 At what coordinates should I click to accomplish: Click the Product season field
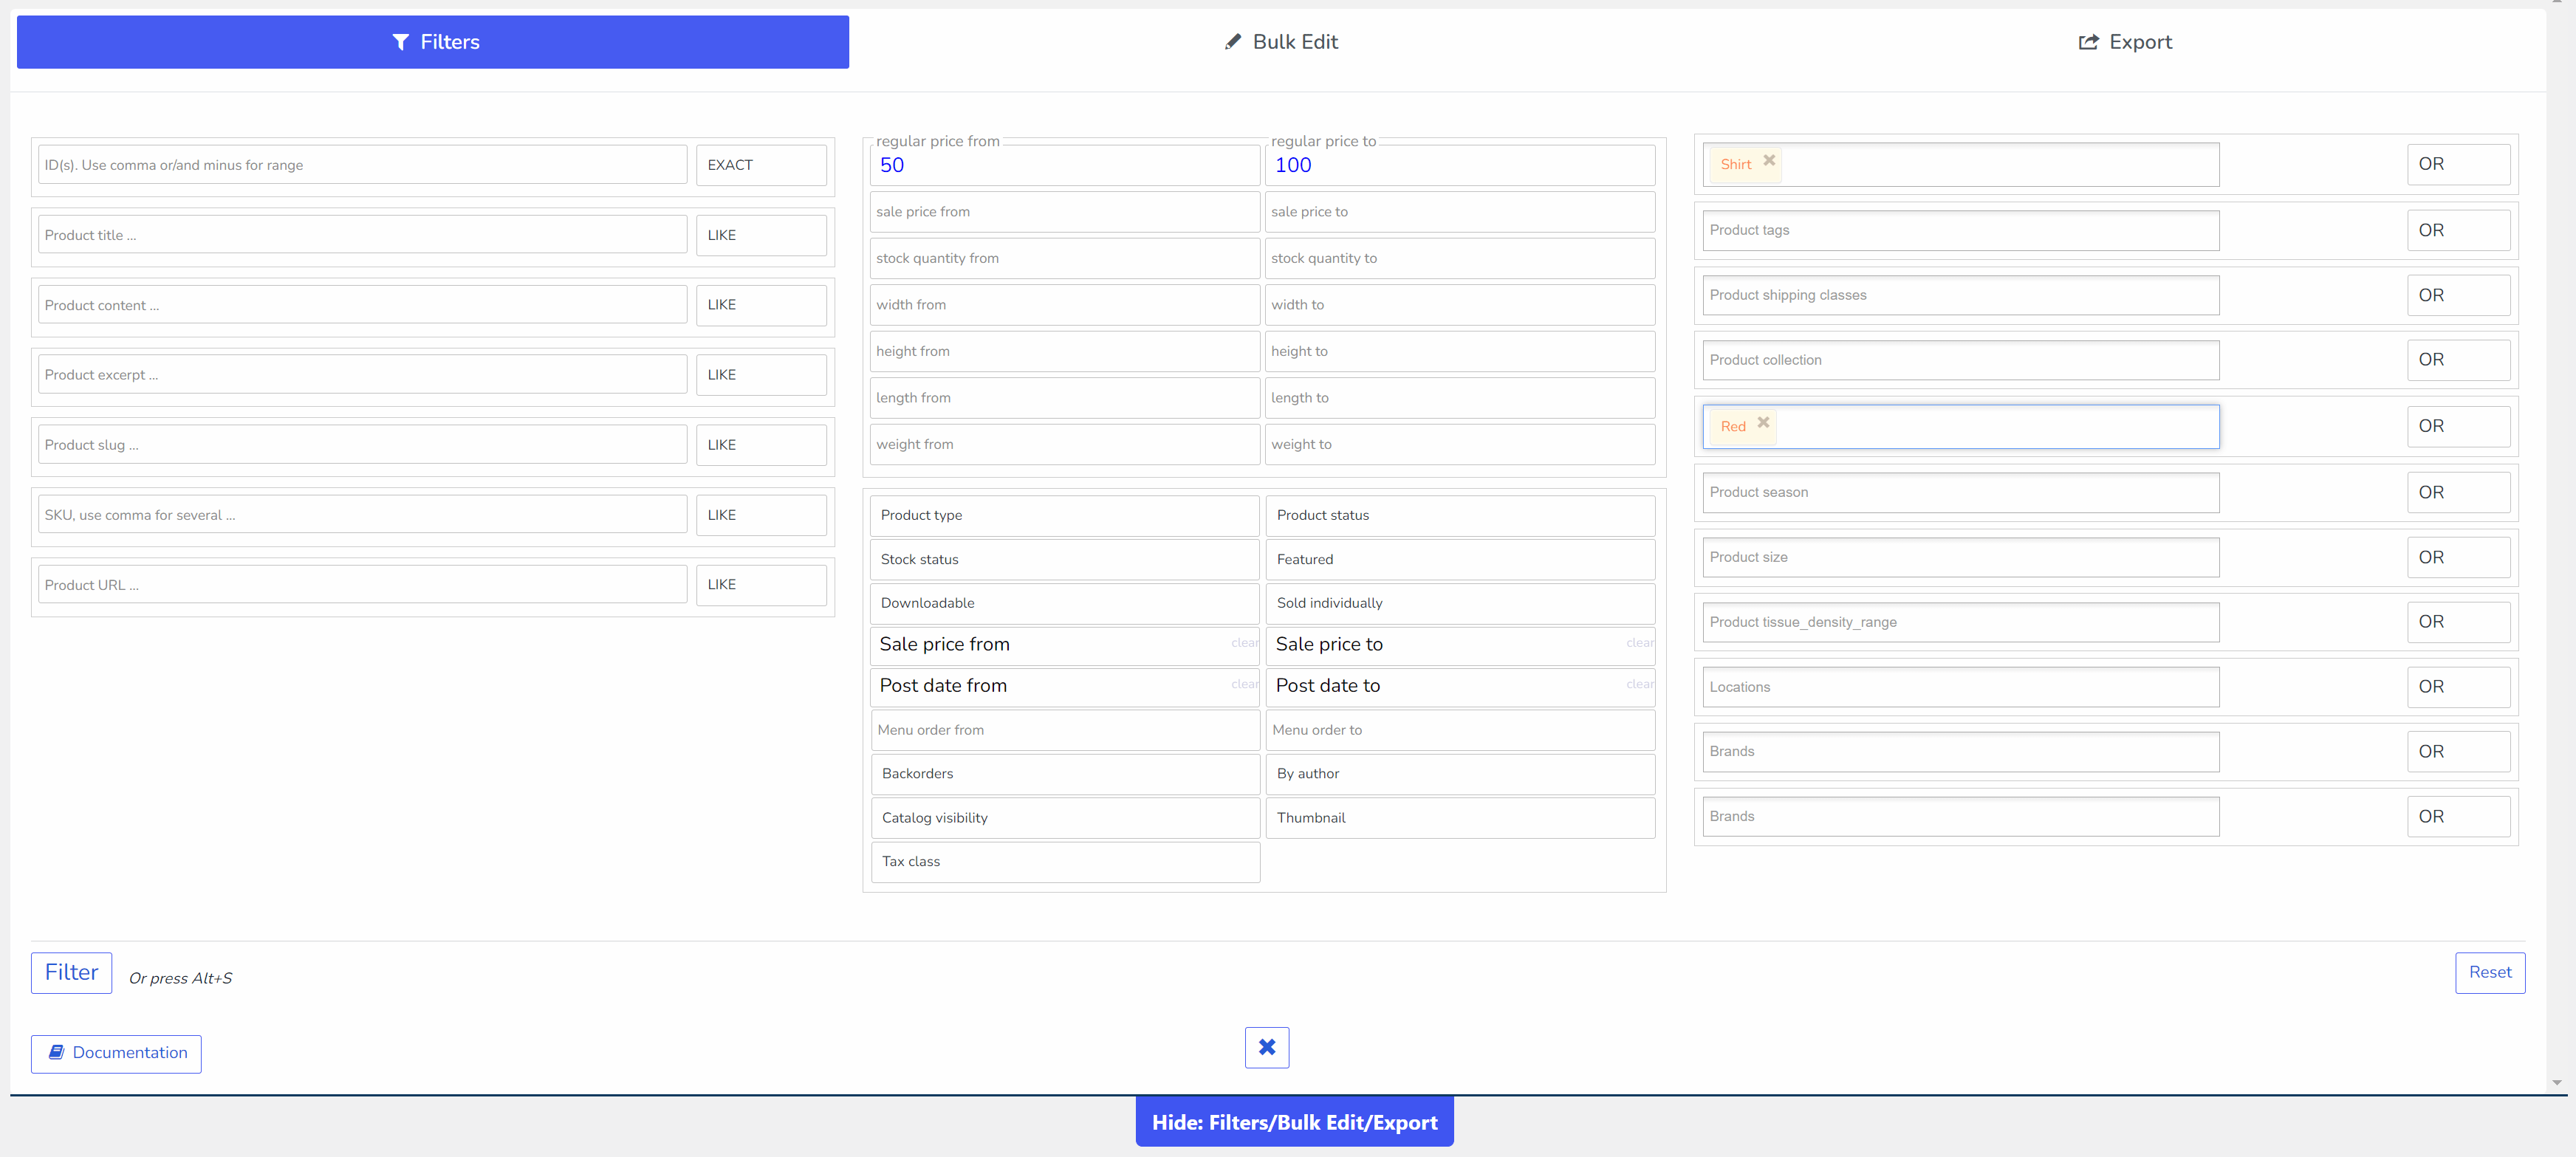1960,492
